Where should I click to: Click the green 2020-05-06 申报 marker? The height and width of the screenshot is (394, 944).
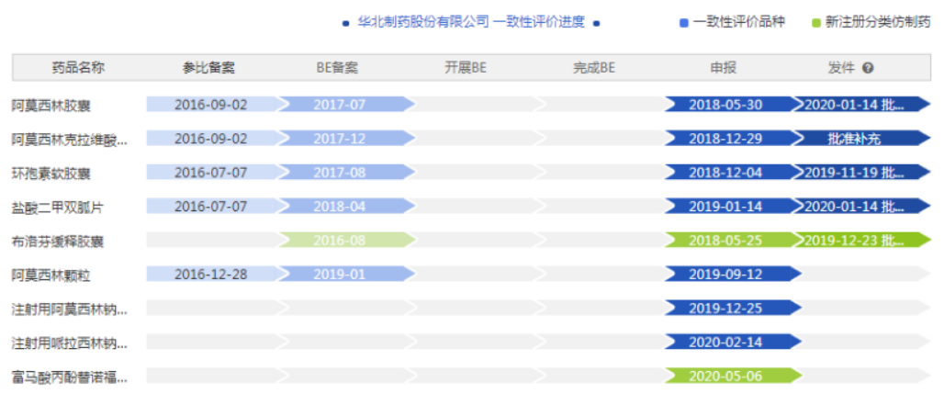[x=727, y=377]
